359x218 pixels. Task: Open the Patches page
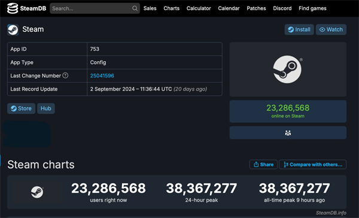click(256, 8)
